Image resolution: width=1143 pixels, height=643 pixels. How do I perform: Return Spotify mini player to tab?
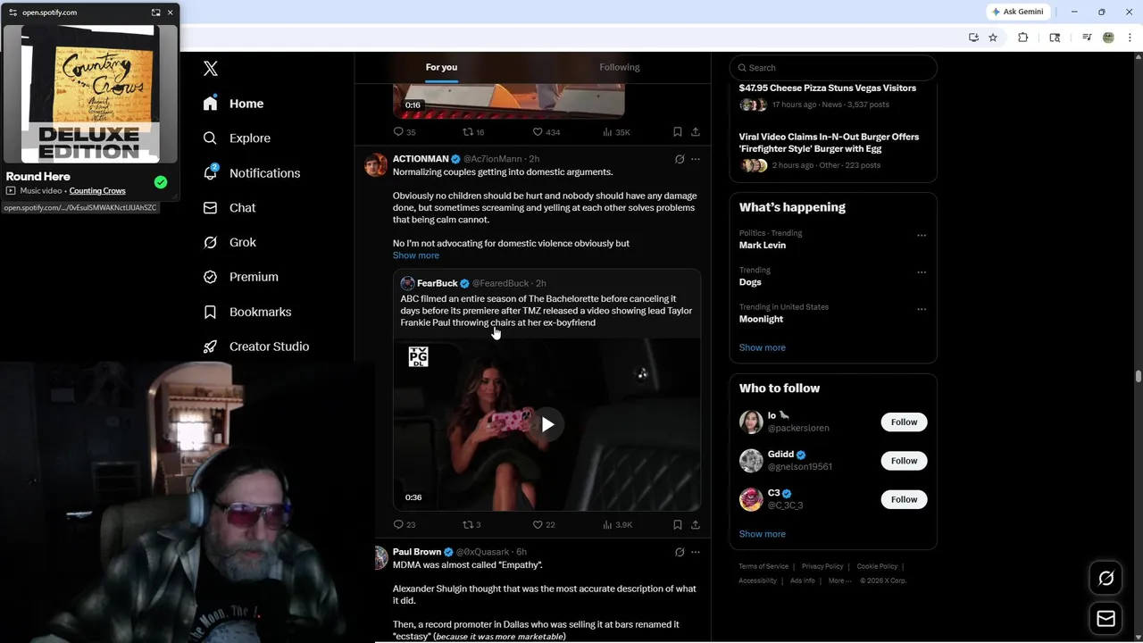155,13
